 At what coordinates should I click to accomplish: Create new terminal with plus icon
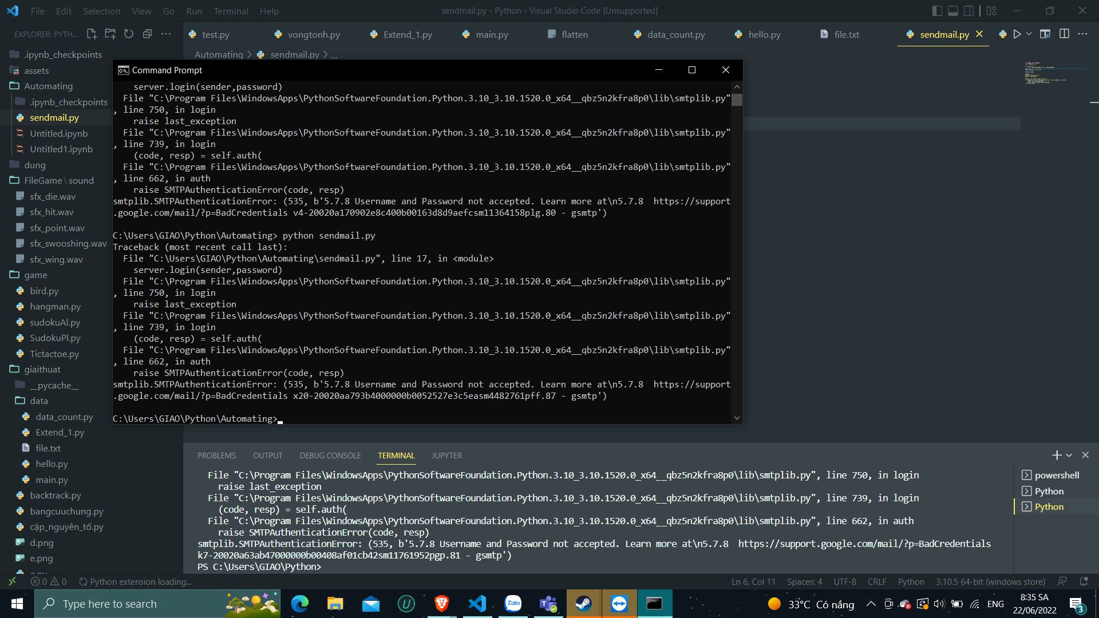[1057, 455]
